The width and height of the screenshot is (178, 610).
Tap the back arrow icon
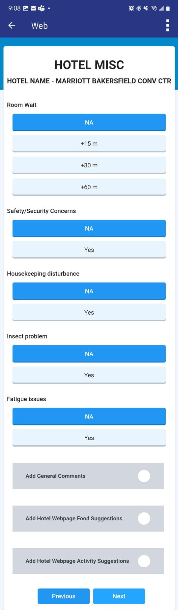12,25
